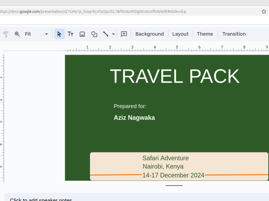Select the Zoom magnifier tool
Viewport: 269px width, 201px height.
pos(17,34)
